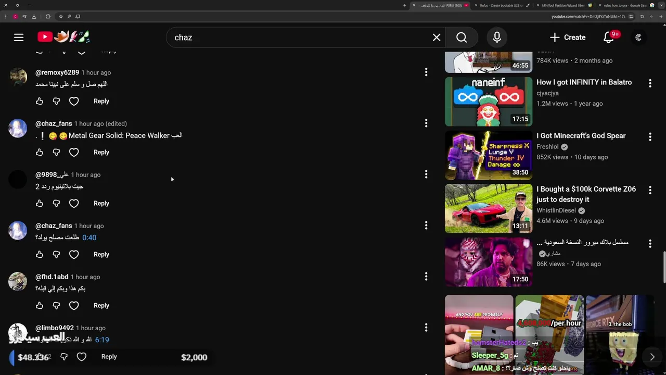The image size is (666, 375).
Task: Open more options for Balatro video
Action: pos(650,83)
